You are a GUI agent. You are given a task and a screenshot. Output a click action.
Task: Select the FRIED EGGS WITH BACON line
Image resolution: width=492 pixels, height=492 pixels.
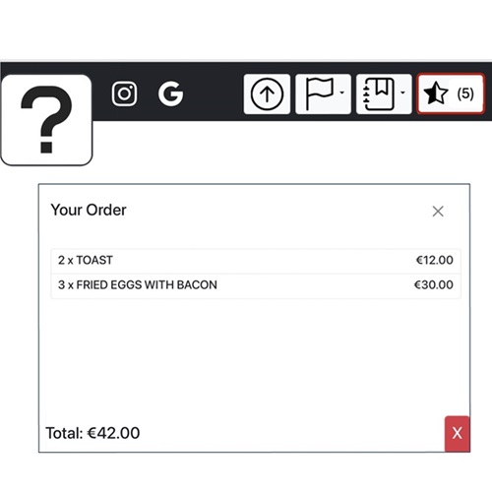click(256, 285)
